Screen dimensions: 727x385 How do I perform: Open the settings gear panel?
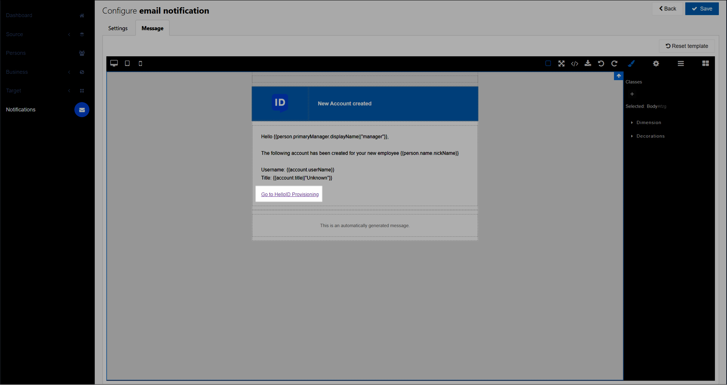pos(656,63)
